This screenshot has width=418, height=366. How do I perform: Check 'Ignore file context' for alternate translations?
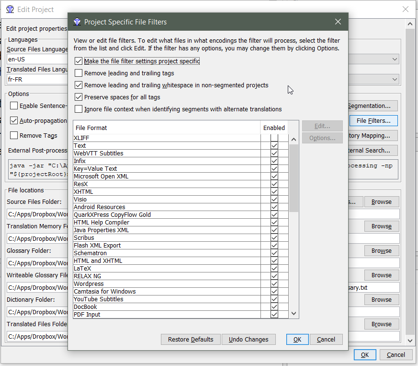(x=79, y=109)
